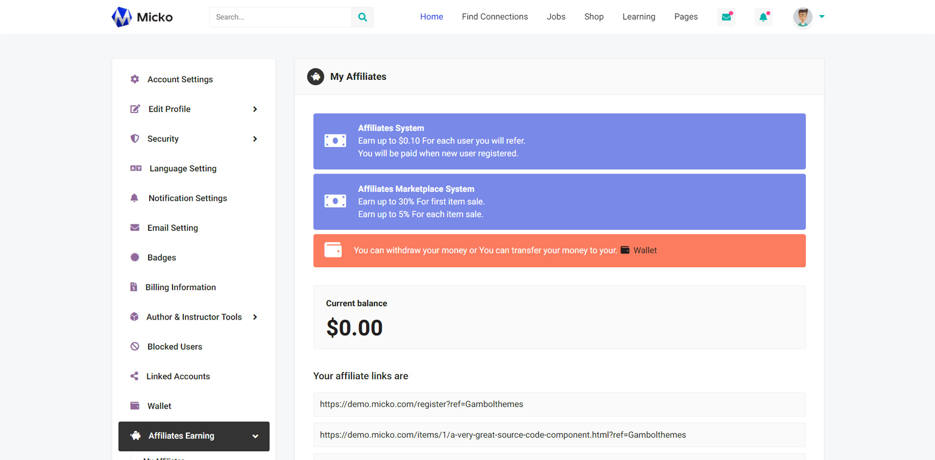Open the Jobs menu item
Screen dimensions: 935x460
(x=556, y=17)
